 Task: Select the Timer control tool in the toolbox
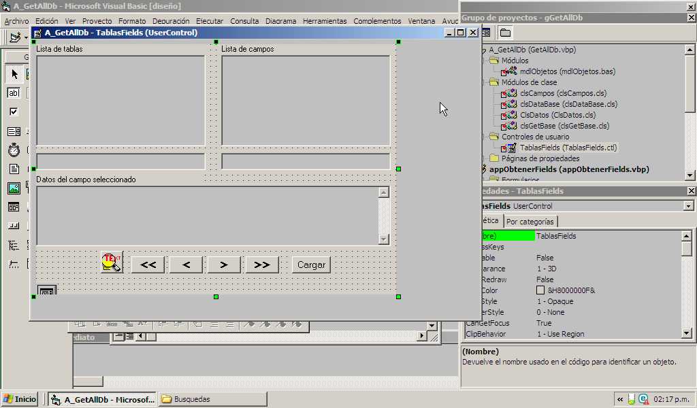(14, 150)
